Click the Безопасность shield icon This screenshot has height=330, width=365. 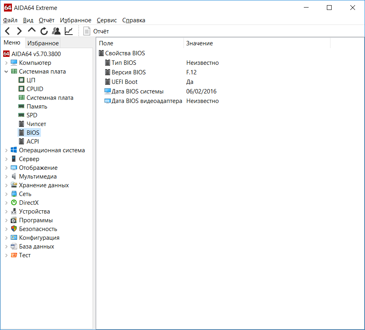click(x=14, y=229)
